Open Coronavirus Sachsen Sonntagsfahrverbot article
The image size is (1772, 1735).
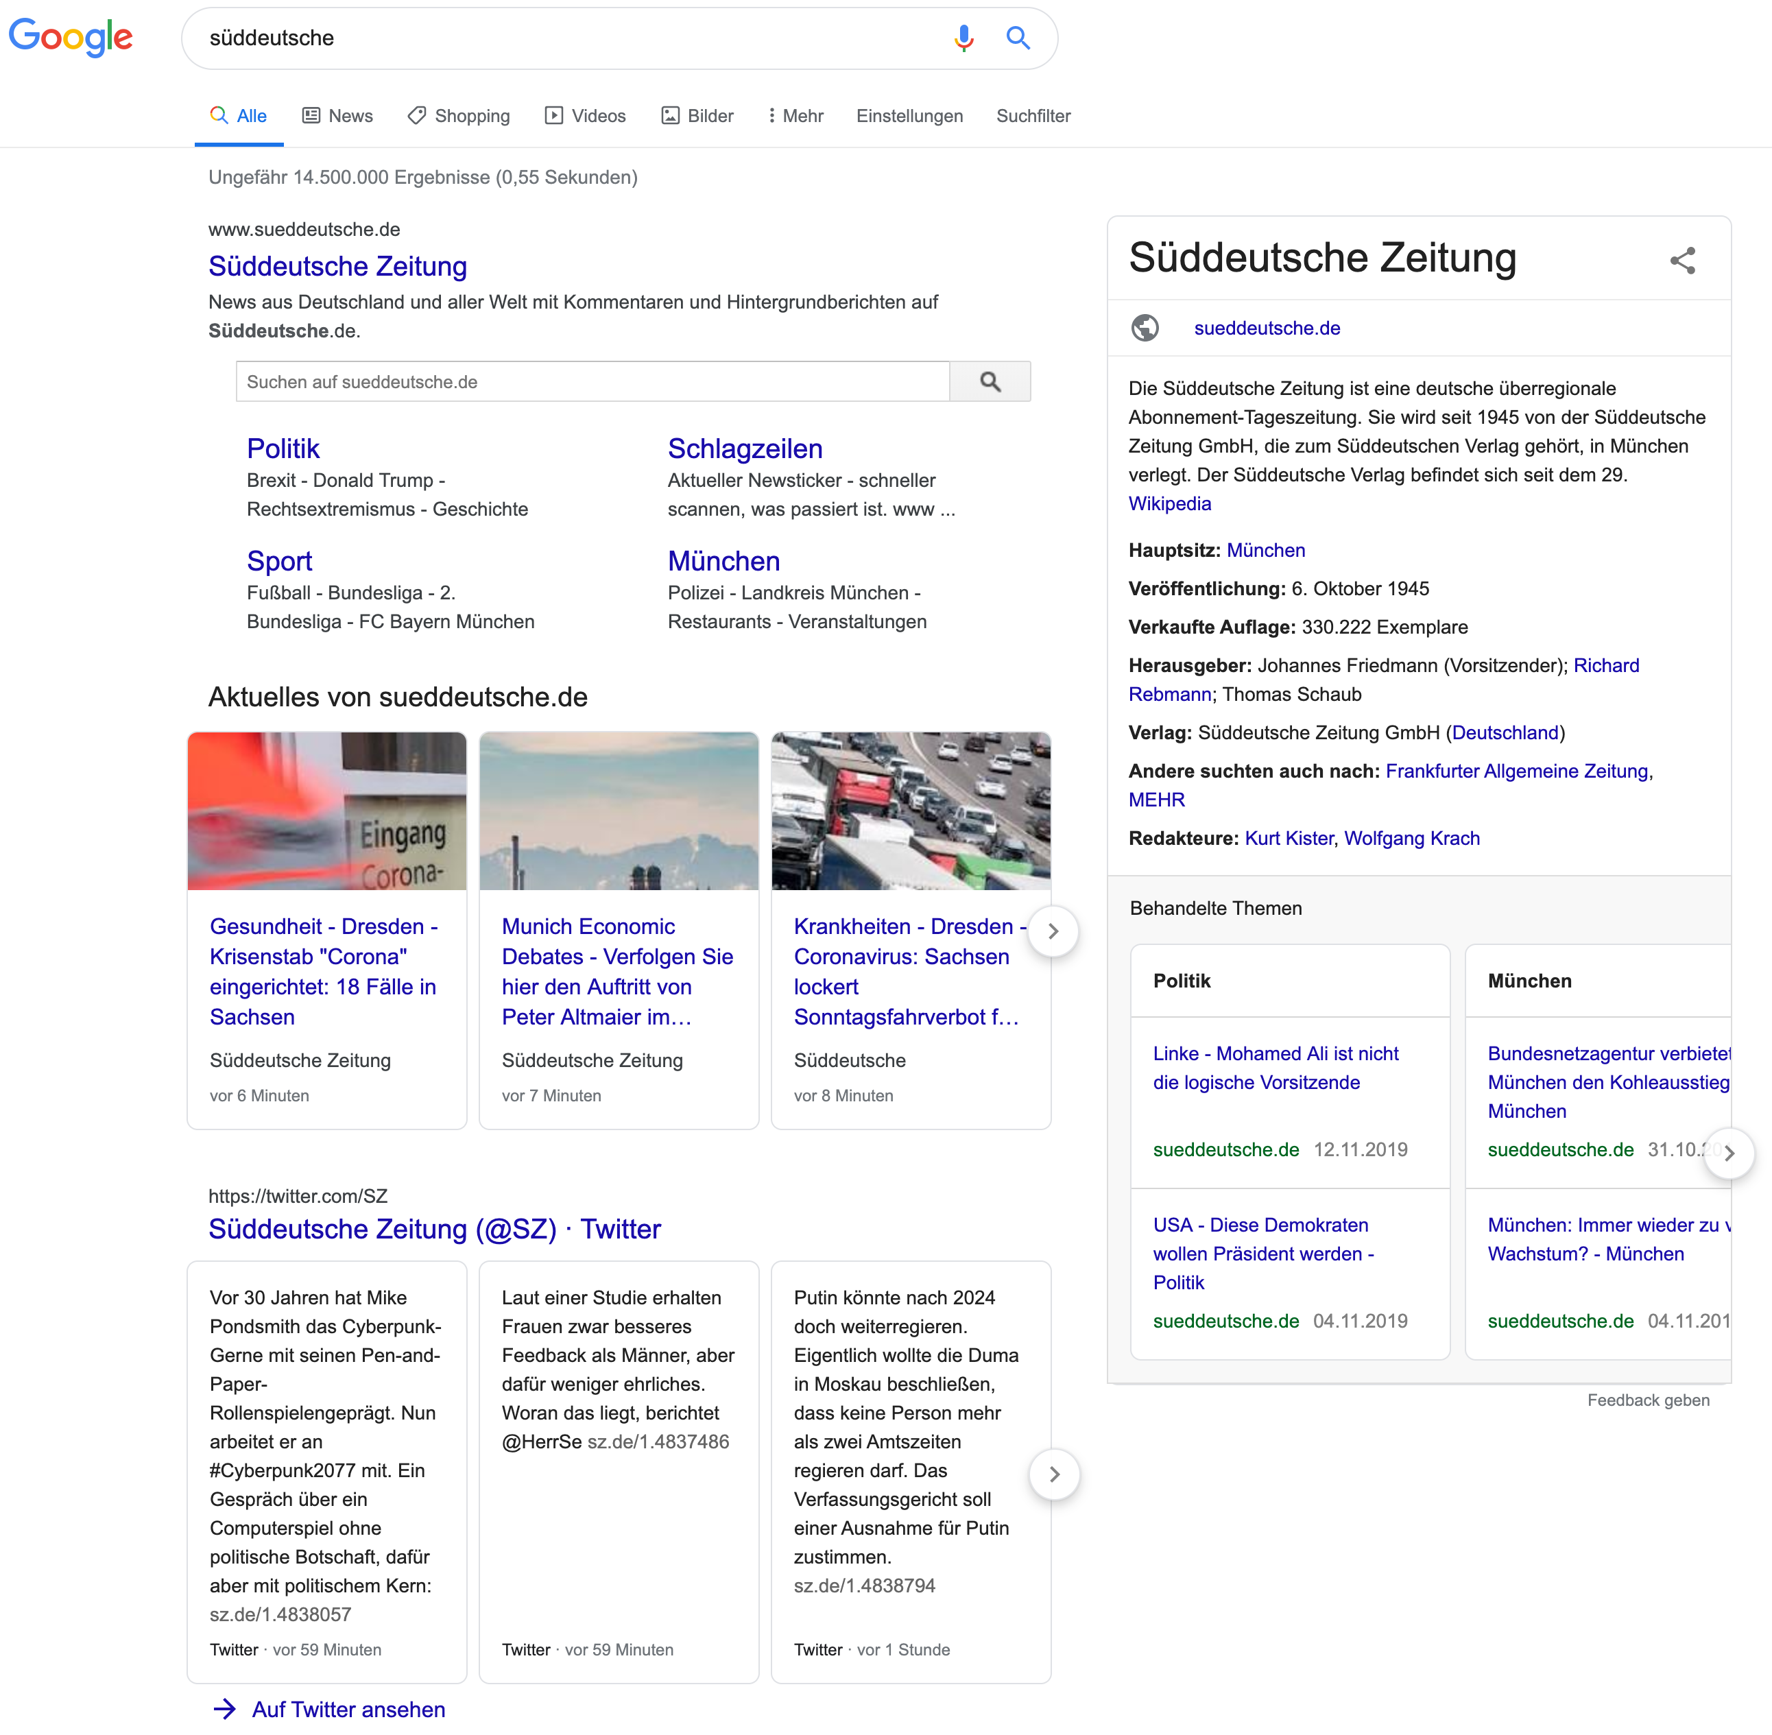point(909,971)
